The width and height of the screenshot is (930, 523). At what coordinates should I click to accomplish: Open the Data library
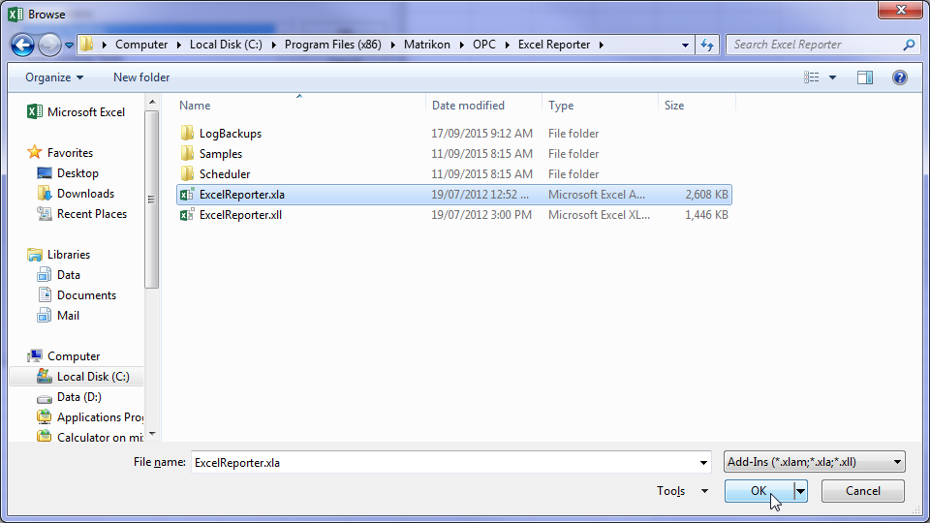59,275
